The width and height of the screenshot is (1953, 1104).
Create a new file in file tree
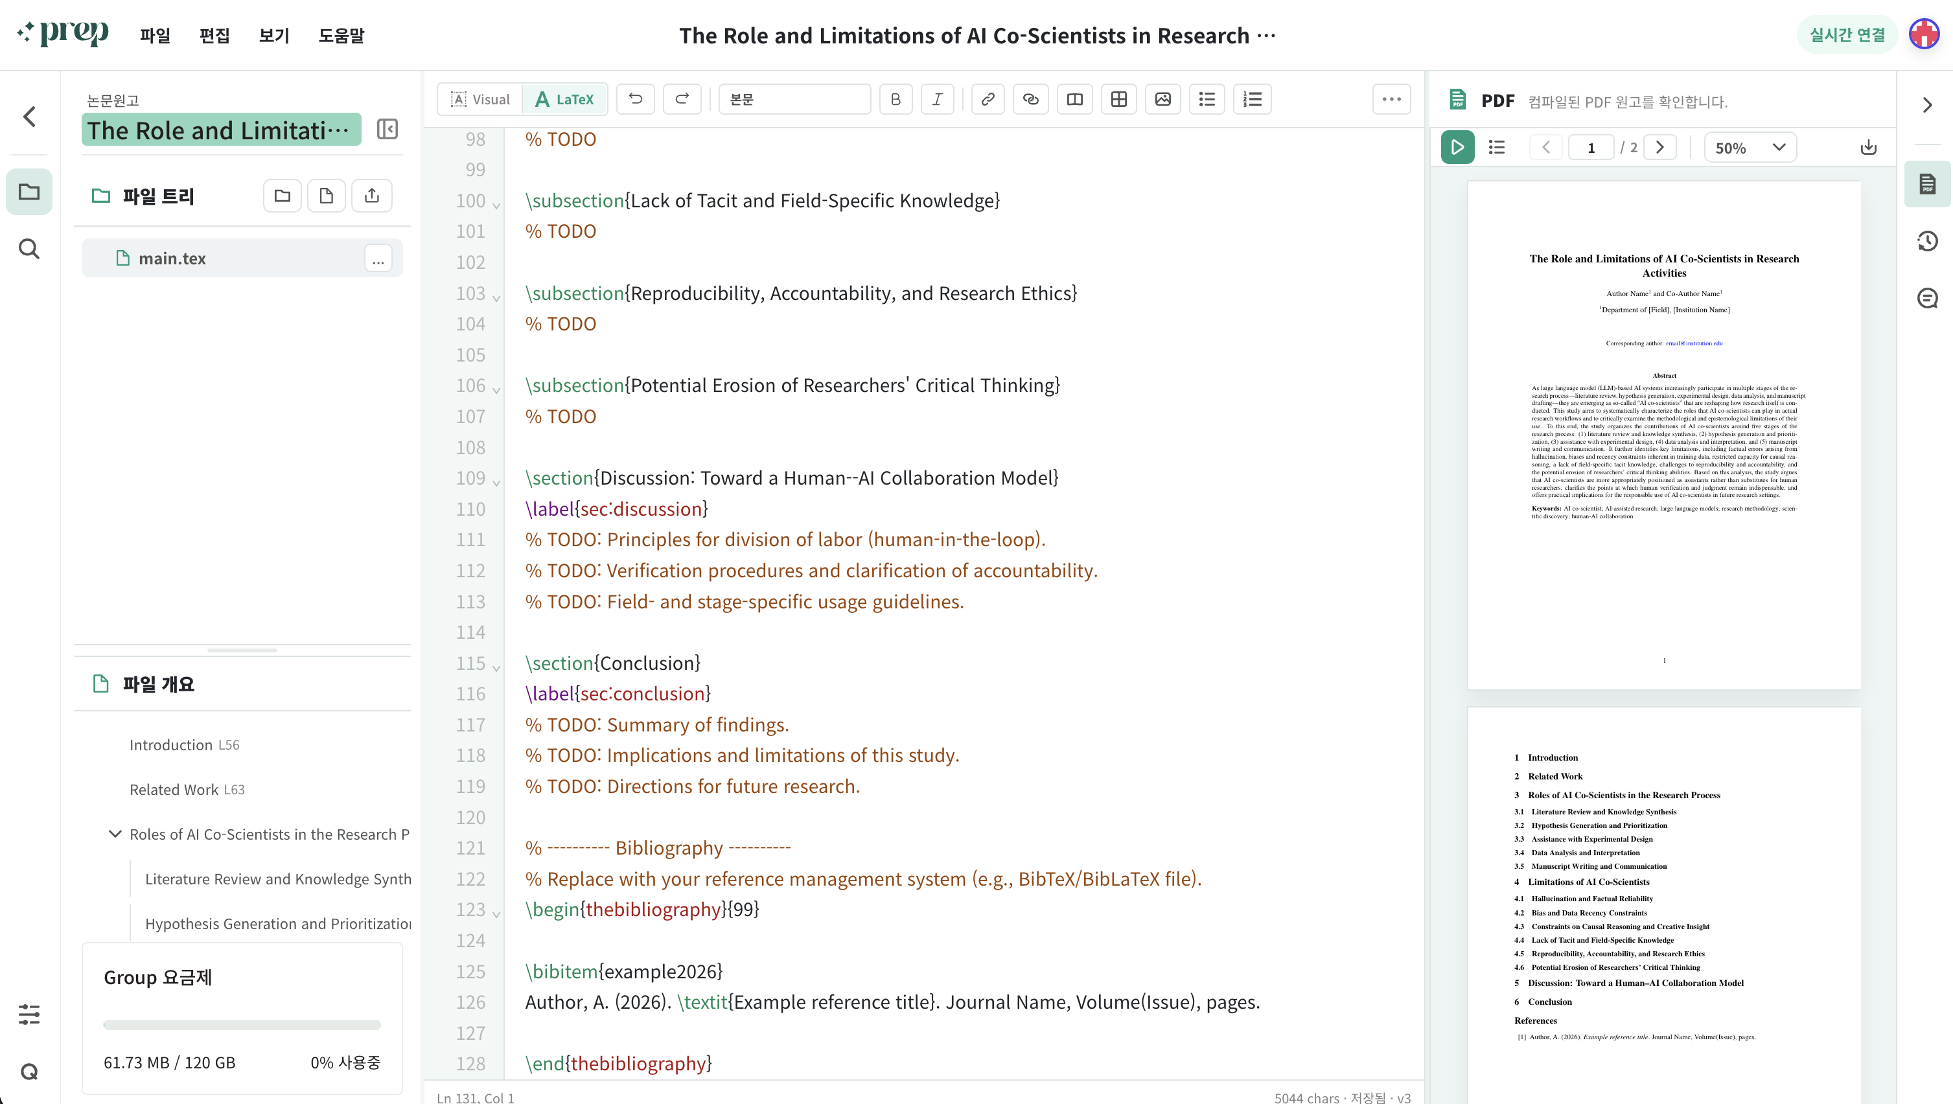[x=327, y=196]
